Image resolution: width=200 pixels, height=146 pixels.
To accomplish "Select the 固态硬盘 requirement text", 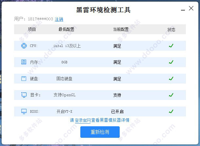I will click(64, 79).
